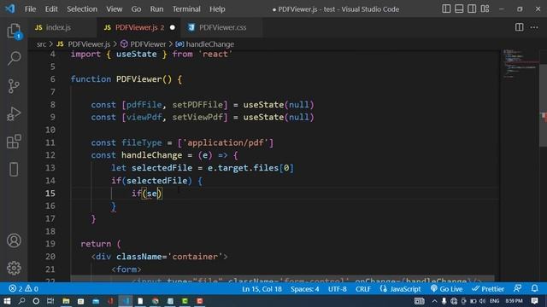The width and height of the screenshot is (547, 307).
Task: Show hidden system tray icons
Action: tap(434, 301)
